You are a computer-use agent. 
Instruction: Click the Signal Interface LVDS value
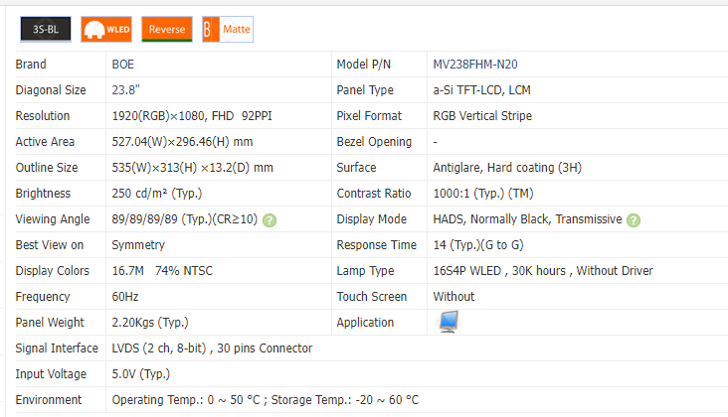[212, 348]
